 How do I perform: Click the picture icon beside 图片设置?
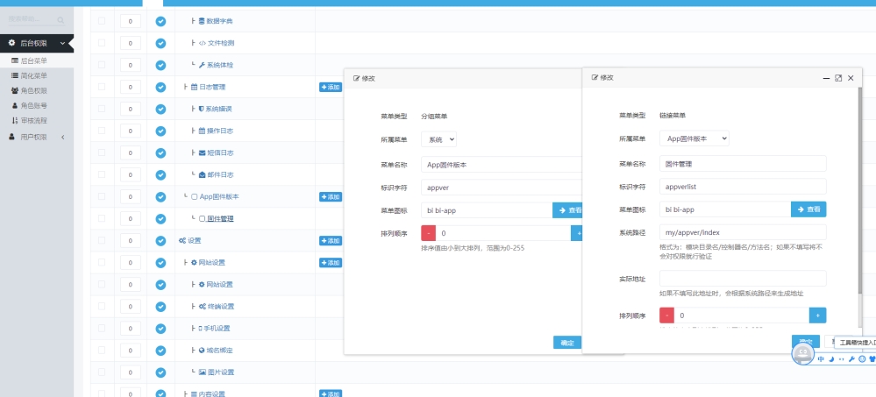(x=203, y=372)
